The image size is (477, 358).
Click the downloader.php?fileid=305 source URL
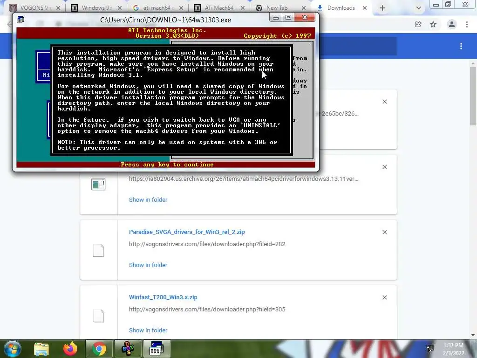pyautogui.click(x=207, y=310)
